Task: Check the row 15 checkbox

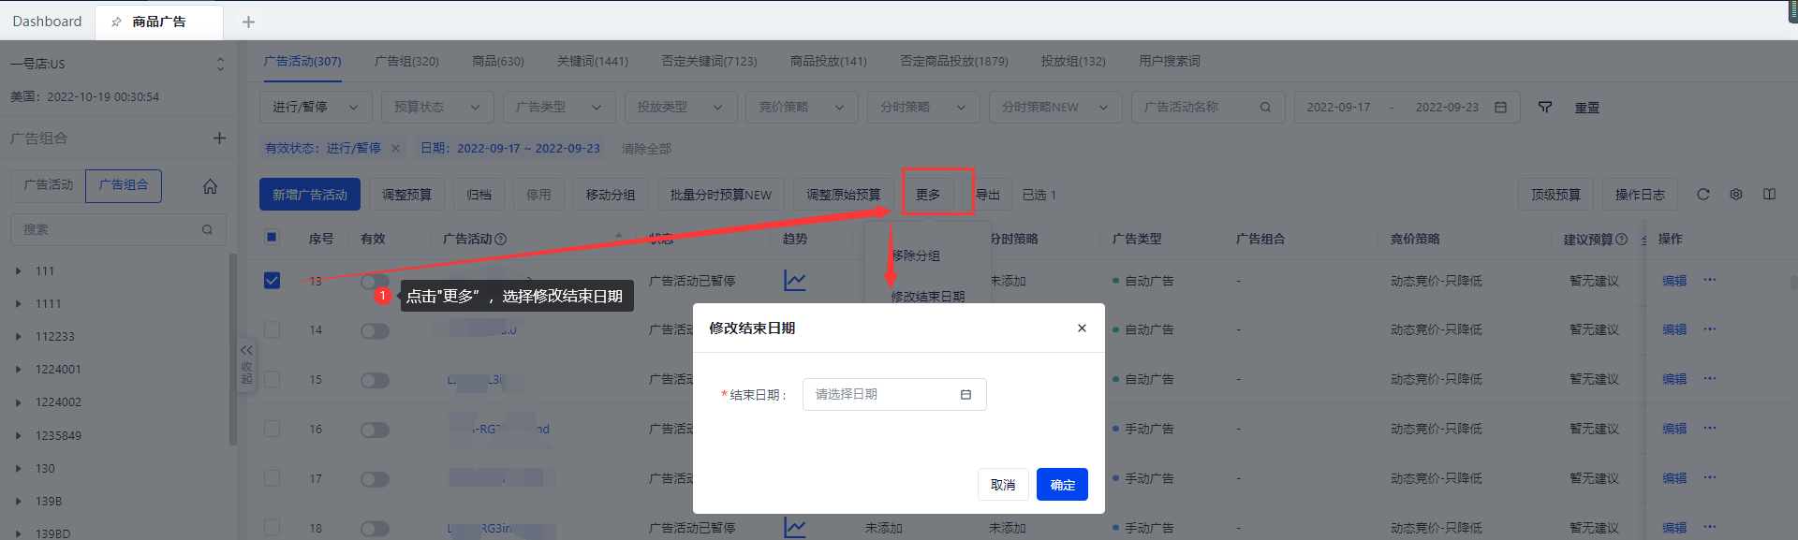Action: click(272, 379)
